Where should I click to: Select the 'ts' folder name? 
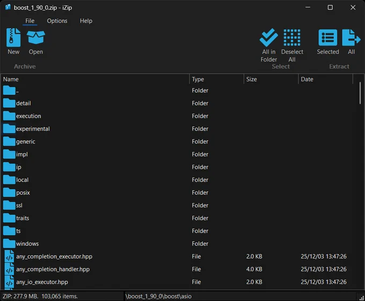point(18,231)
